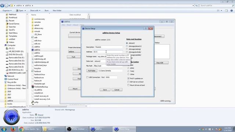Open the Share with dropdown
This screenshot has width=235, height=132.
tap(35, 11)
